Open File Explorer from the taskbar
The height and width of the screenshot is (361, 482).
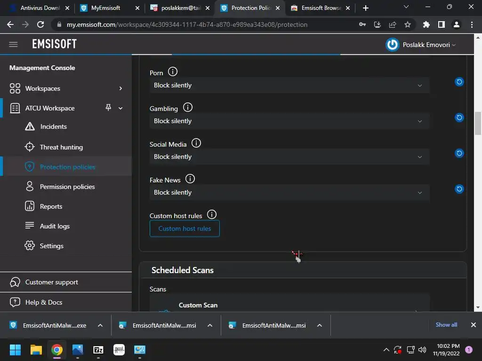pos(36,350)
